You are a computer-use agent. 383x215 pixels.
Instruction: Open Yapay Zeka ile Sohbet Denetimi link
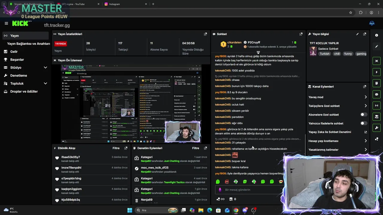tap(365, 132)
